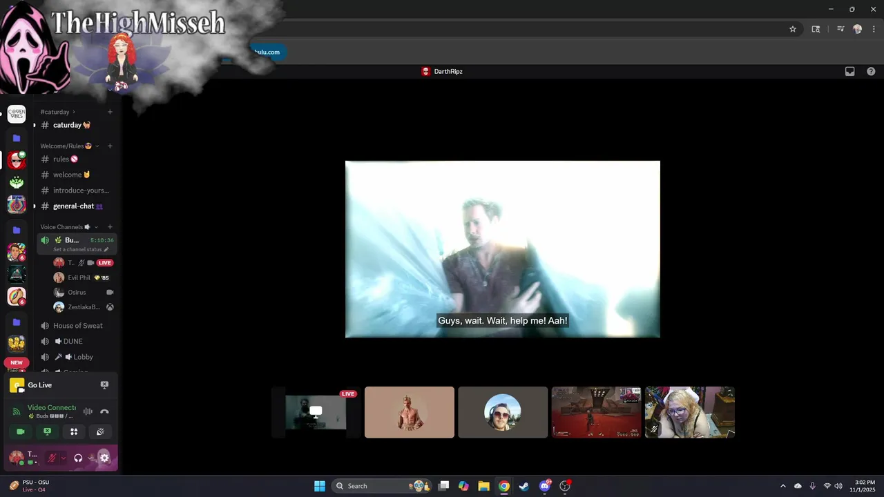This screenshot has height=497, width=884.
Task: Toggle the camera on/off button
Action: coord(20,431)
